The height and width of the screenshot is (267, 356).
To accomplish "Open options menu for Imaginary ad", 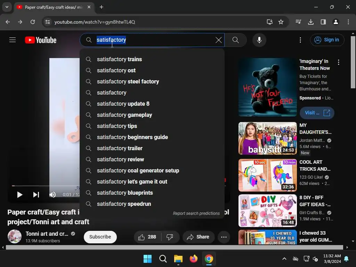I will pos(339,62).
